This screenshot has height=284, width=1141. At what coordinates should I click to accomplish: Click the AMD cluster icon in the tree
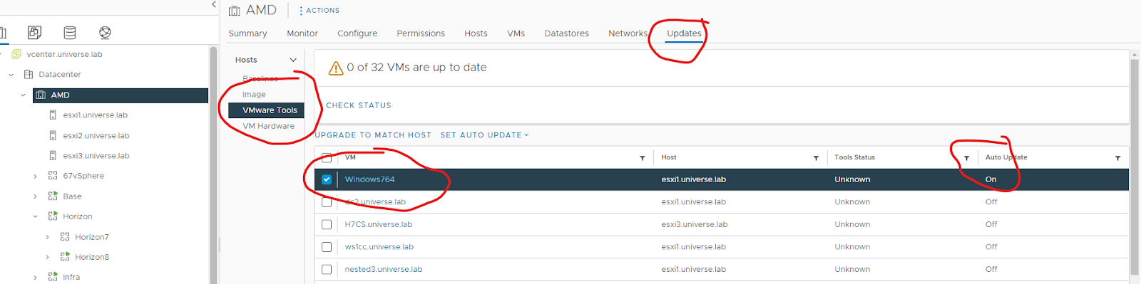tap(41, 95)
